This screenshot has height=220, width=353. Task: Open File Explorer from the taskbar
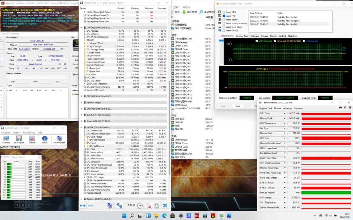click(157, 216)
